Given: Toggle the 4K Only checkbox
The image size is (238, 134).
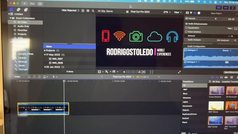Looking at the screenshot, I should [210, 82].
